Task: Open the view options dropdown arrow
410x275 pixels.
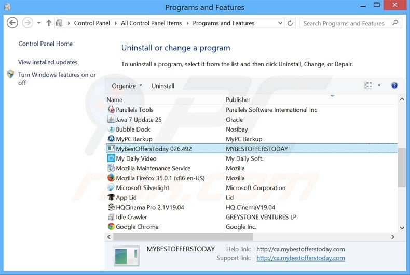Action: click(379, 85)
